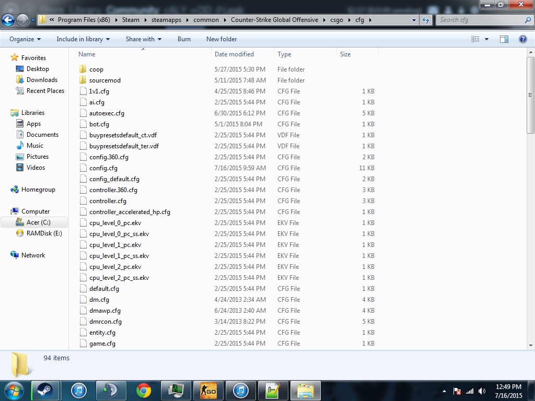Open the recent pages dropdown arrow
This screenshot has height=401, width=535.
coord(33,20)
